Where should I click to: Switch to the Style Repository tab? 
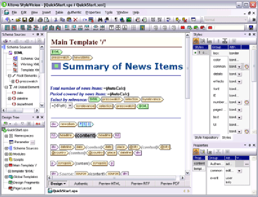[x=206, y=138]
